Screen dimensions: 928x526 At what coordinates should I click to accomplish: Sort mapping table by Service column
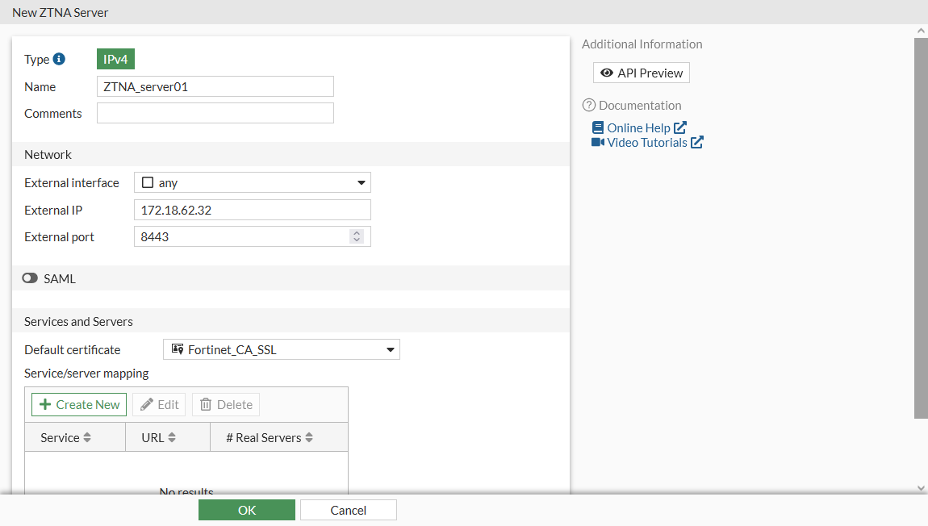(87, 437)
